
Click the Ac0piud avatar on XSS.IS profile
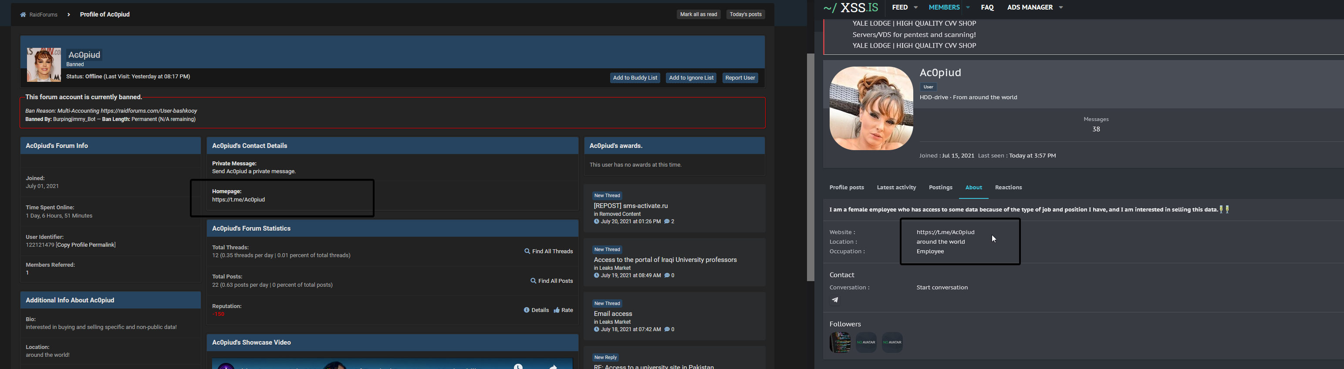[871, 108]
